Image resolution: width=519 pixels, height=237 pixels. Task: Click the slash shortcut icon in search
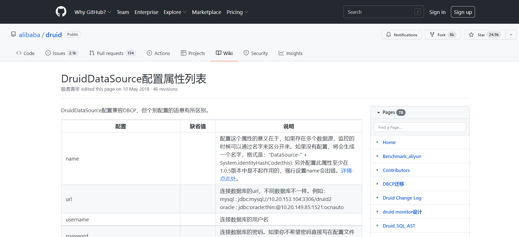point(418,12)
